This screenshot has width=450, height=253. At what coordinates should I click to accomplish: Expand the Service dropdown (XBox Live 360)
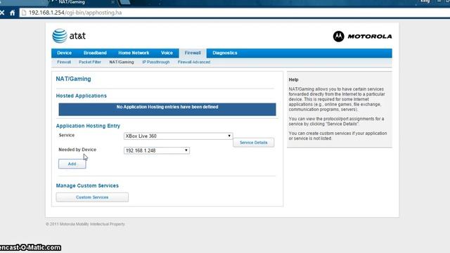tap(178, 136)
